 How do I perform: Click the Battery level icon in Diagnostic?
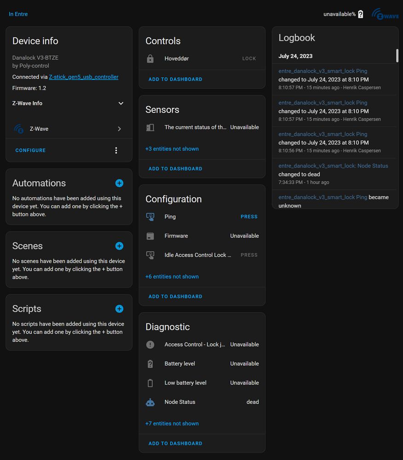150,363
